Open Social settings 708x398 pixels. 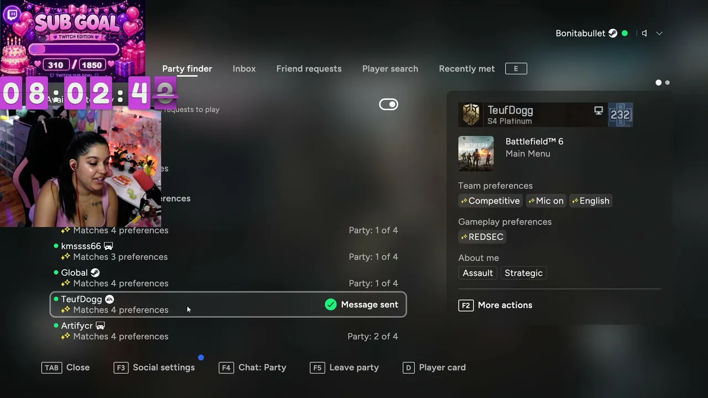[154, 368]
